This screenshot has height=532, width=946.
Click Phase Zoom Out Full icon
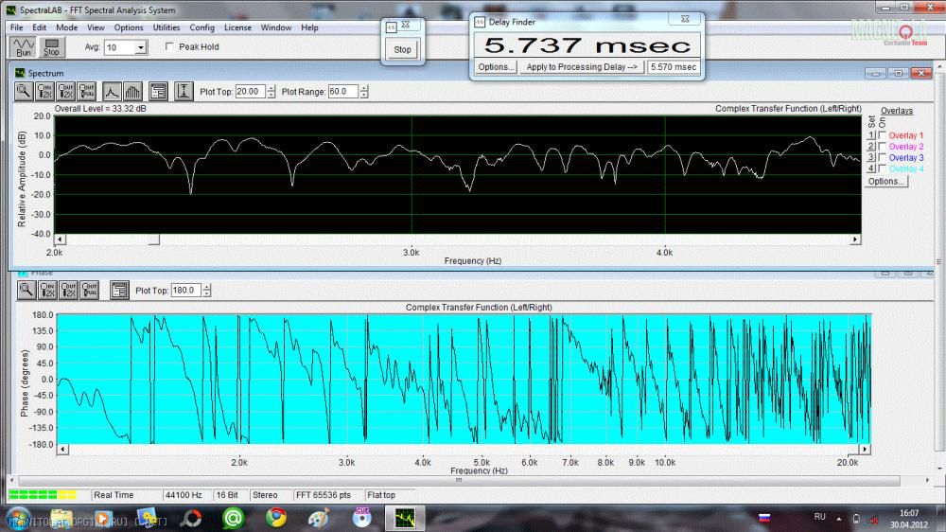(x=89, y=290)
